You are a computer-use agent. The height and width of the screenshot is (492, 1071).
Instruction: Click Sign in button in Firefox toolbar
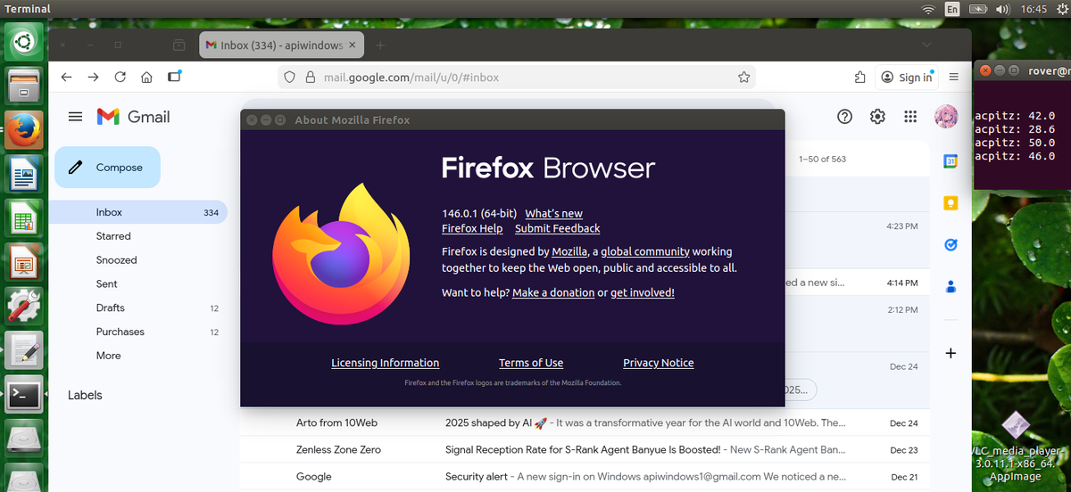906,78
